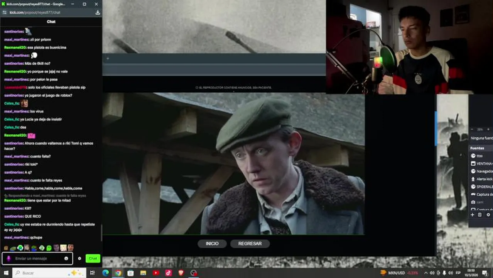Image resolution: width=493 pixels, height=278 pixels.
Task: Click the MXN/USD widget in taskbar
Action: pos(399,273)
